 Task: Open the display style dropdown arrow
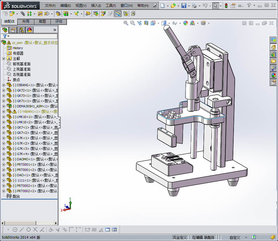click(x=169, y=23)
